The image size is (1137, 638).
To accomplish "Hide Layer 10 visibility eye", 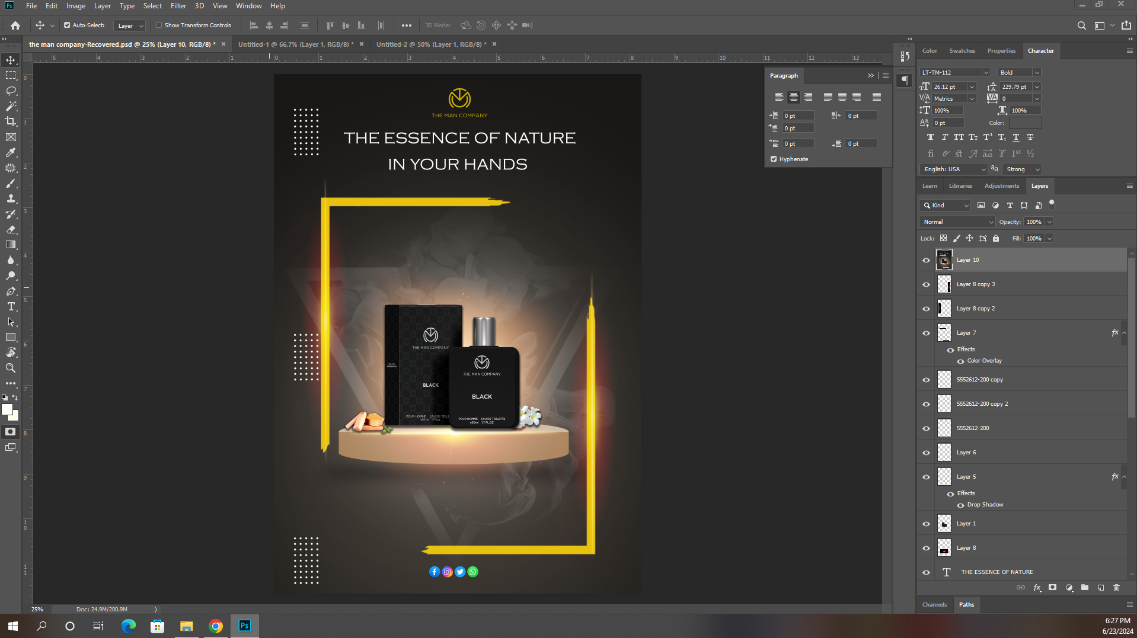I will click(x=926, y=260).
